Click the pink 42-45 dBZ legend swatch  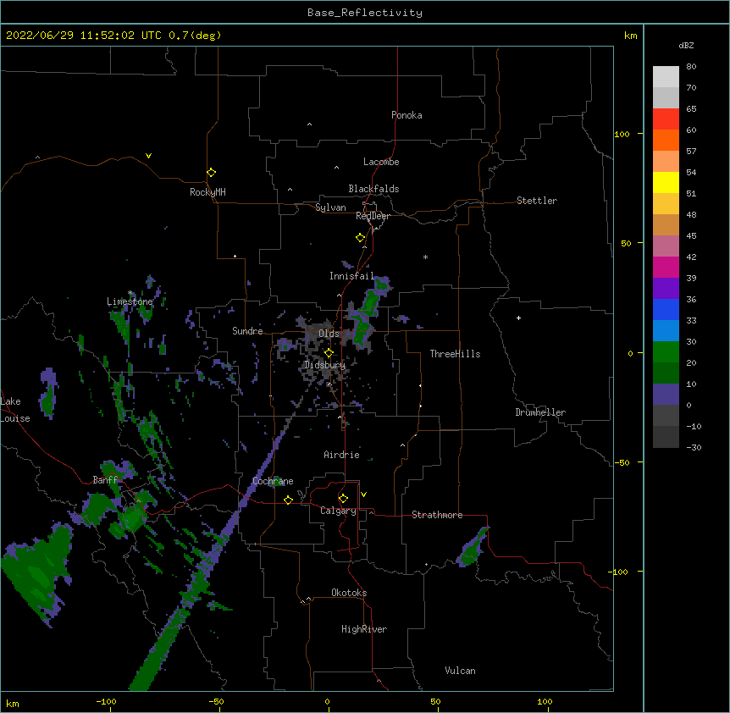666,246
